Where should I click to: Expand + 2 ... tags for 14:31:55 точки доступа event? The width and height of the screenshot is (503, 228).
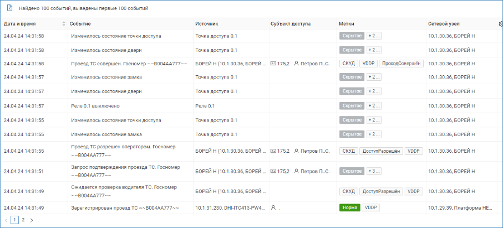pos(374,120)
